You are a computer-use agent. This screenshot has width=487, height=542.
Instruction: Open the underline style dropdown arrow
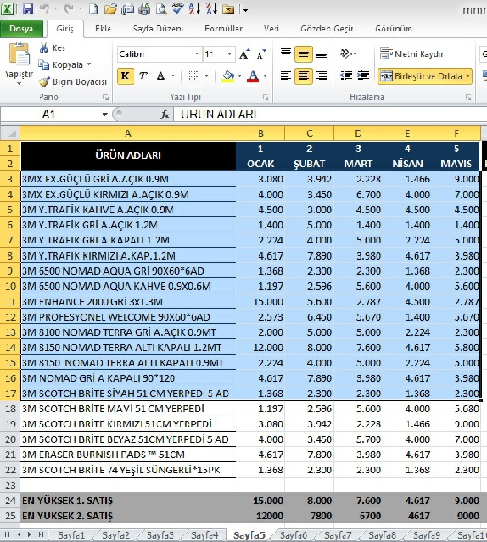pos(173,75)
